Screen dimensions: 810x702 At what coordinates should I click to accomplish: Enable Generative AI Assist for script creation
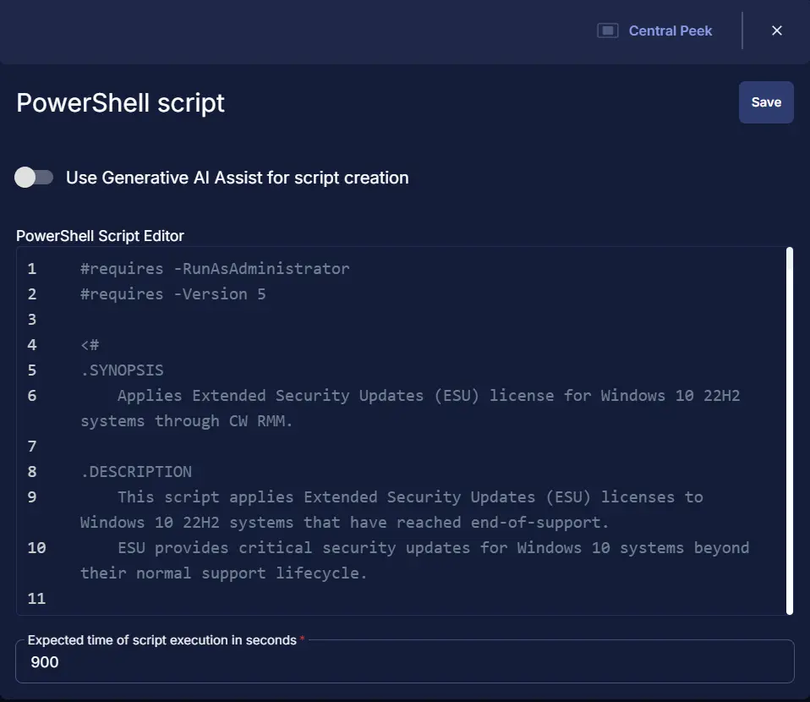(34, 177)
